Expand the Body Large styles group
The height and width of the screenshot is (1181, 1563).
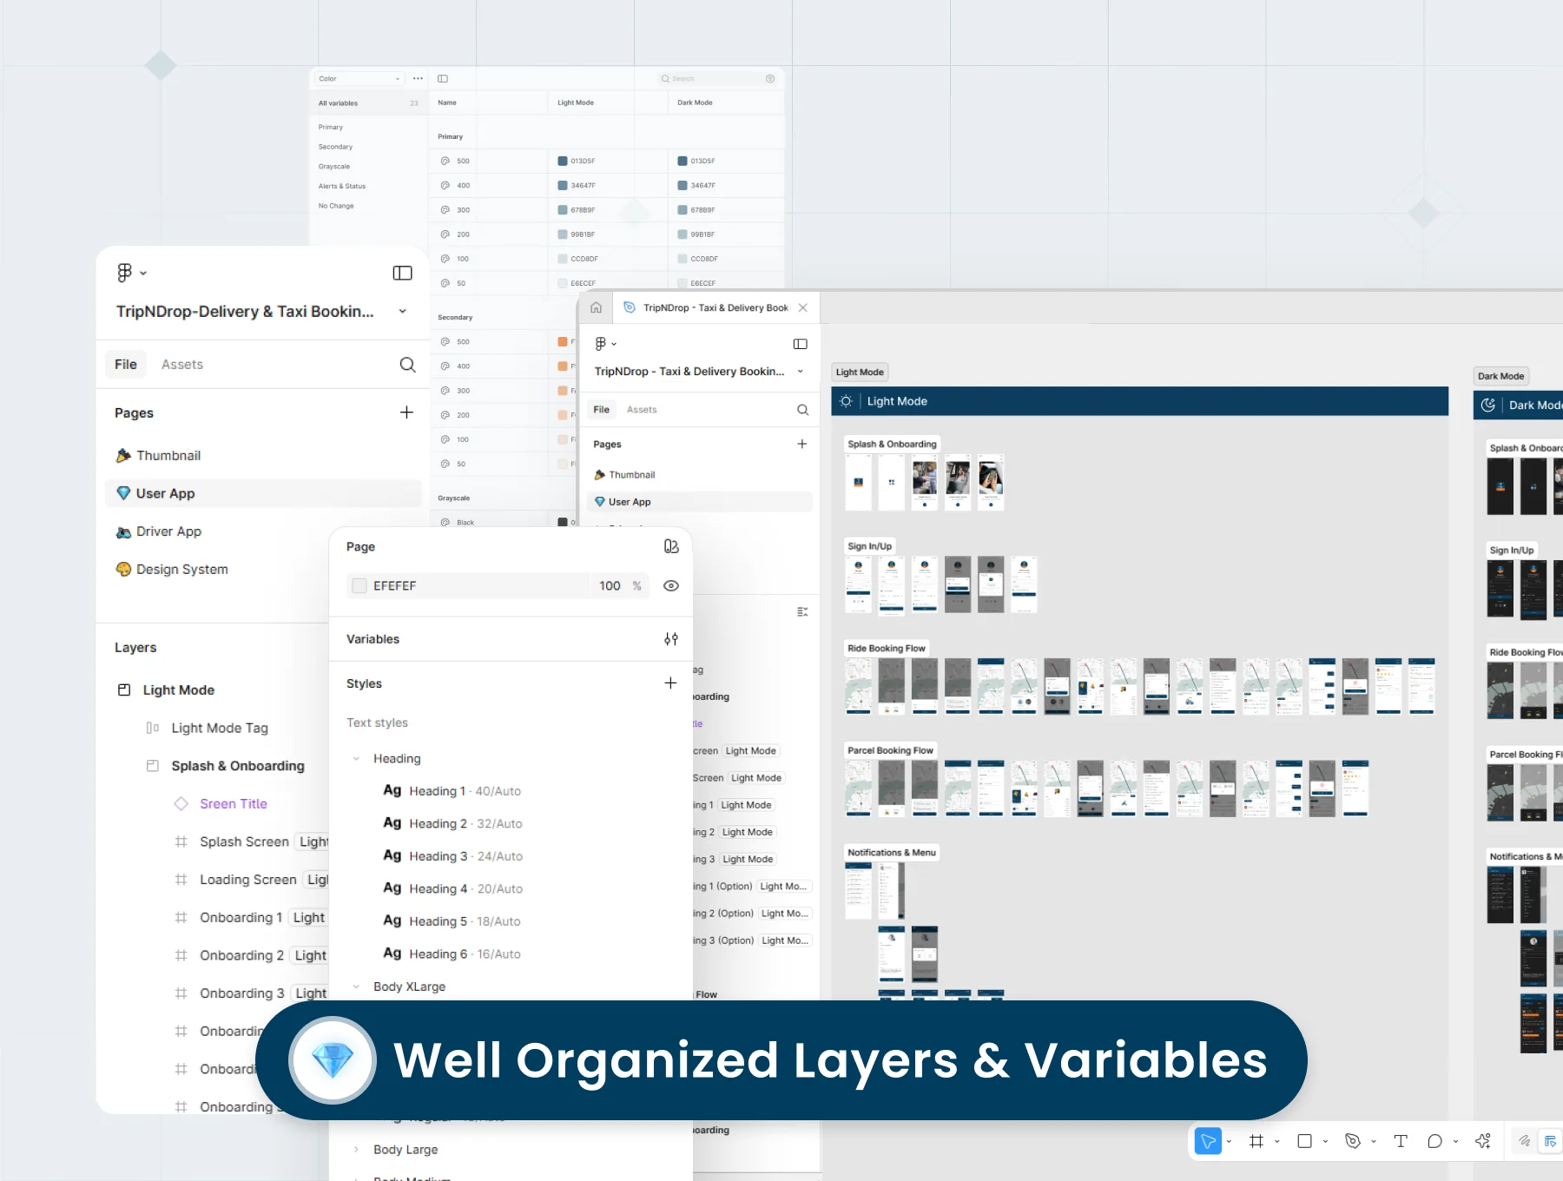point(356,1150)
